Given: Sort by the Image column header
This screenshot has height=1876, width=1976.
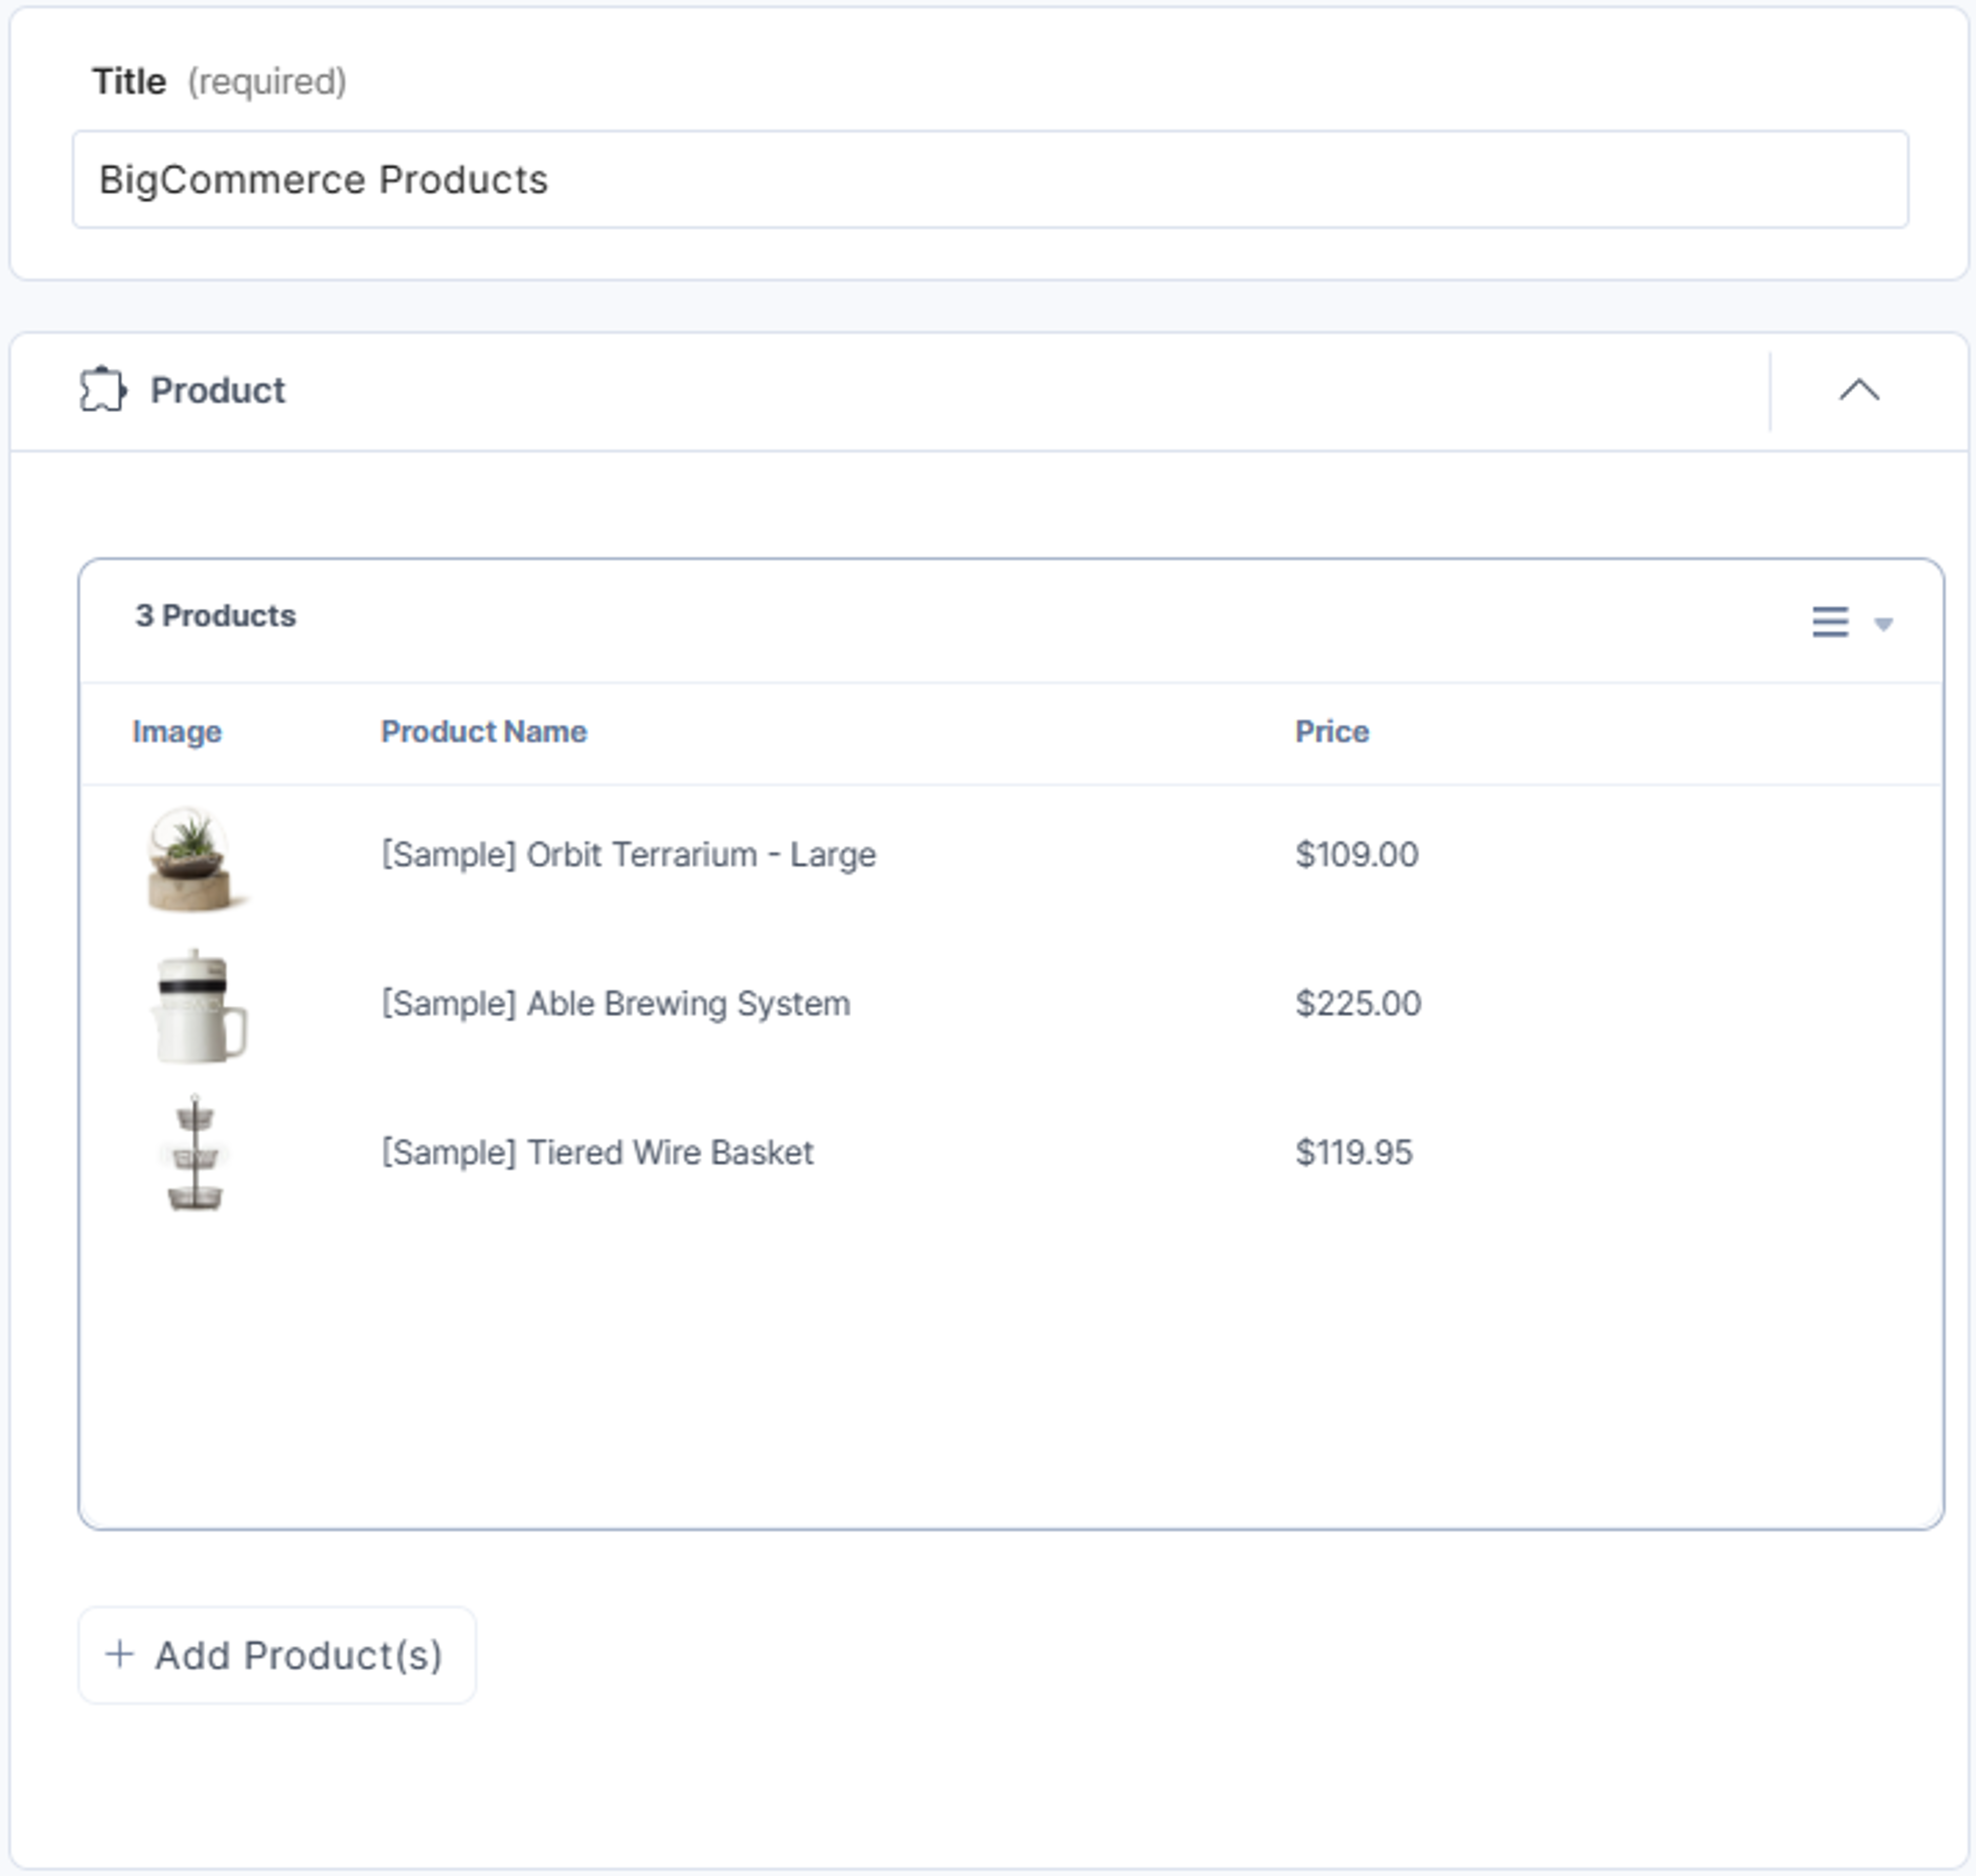Looking at the screenshot, I should coord(177,732).
